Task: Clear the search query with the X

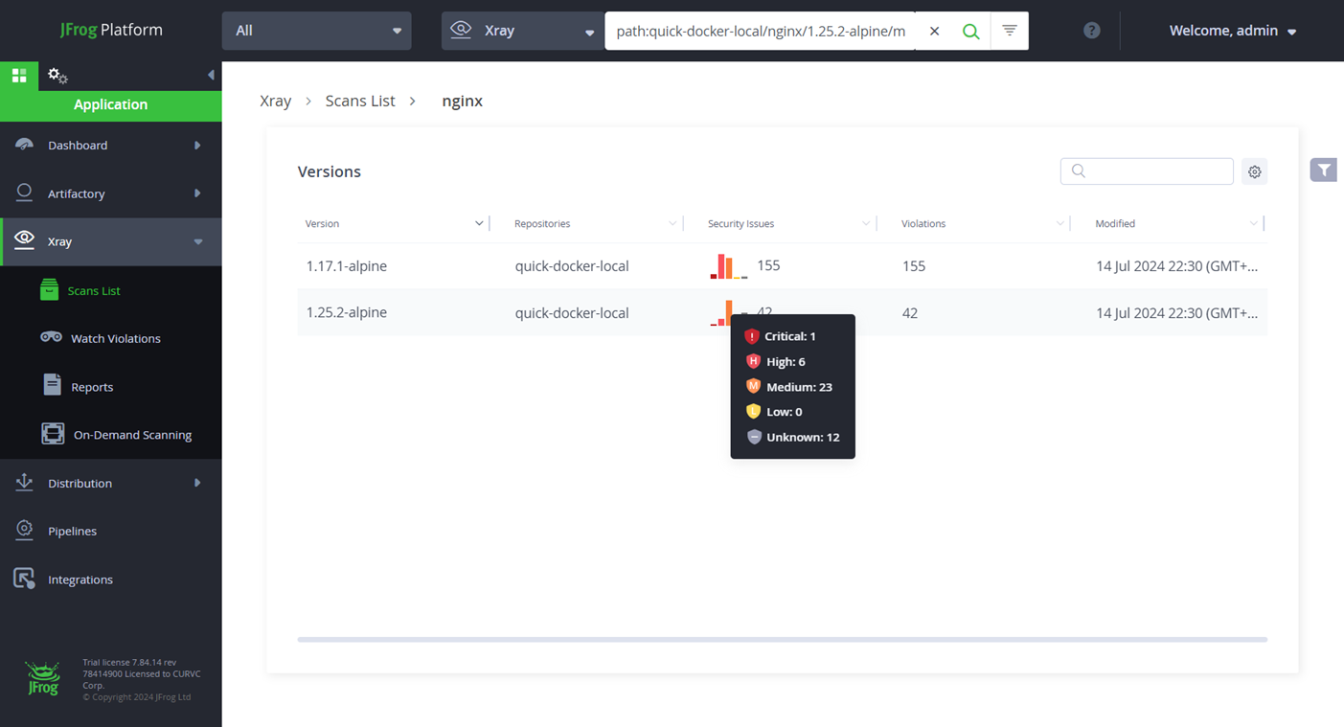Action: click(x=934, y=31)
